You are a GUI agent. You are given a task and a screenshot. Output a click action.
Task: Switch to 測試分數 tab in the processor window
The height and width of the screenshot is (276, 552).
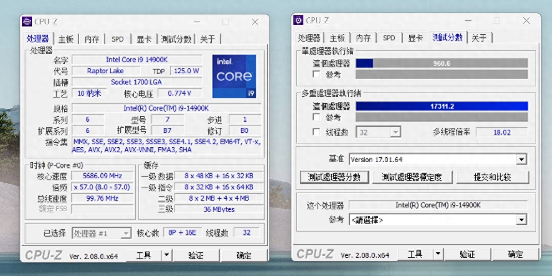176,39
